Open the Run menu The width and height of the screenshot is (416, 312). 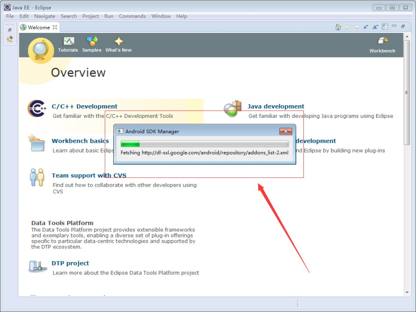click(x=109, y=16)
